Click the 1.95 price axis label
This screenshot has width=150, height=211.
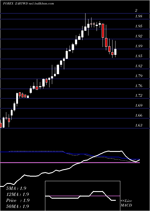coord(139,26)
